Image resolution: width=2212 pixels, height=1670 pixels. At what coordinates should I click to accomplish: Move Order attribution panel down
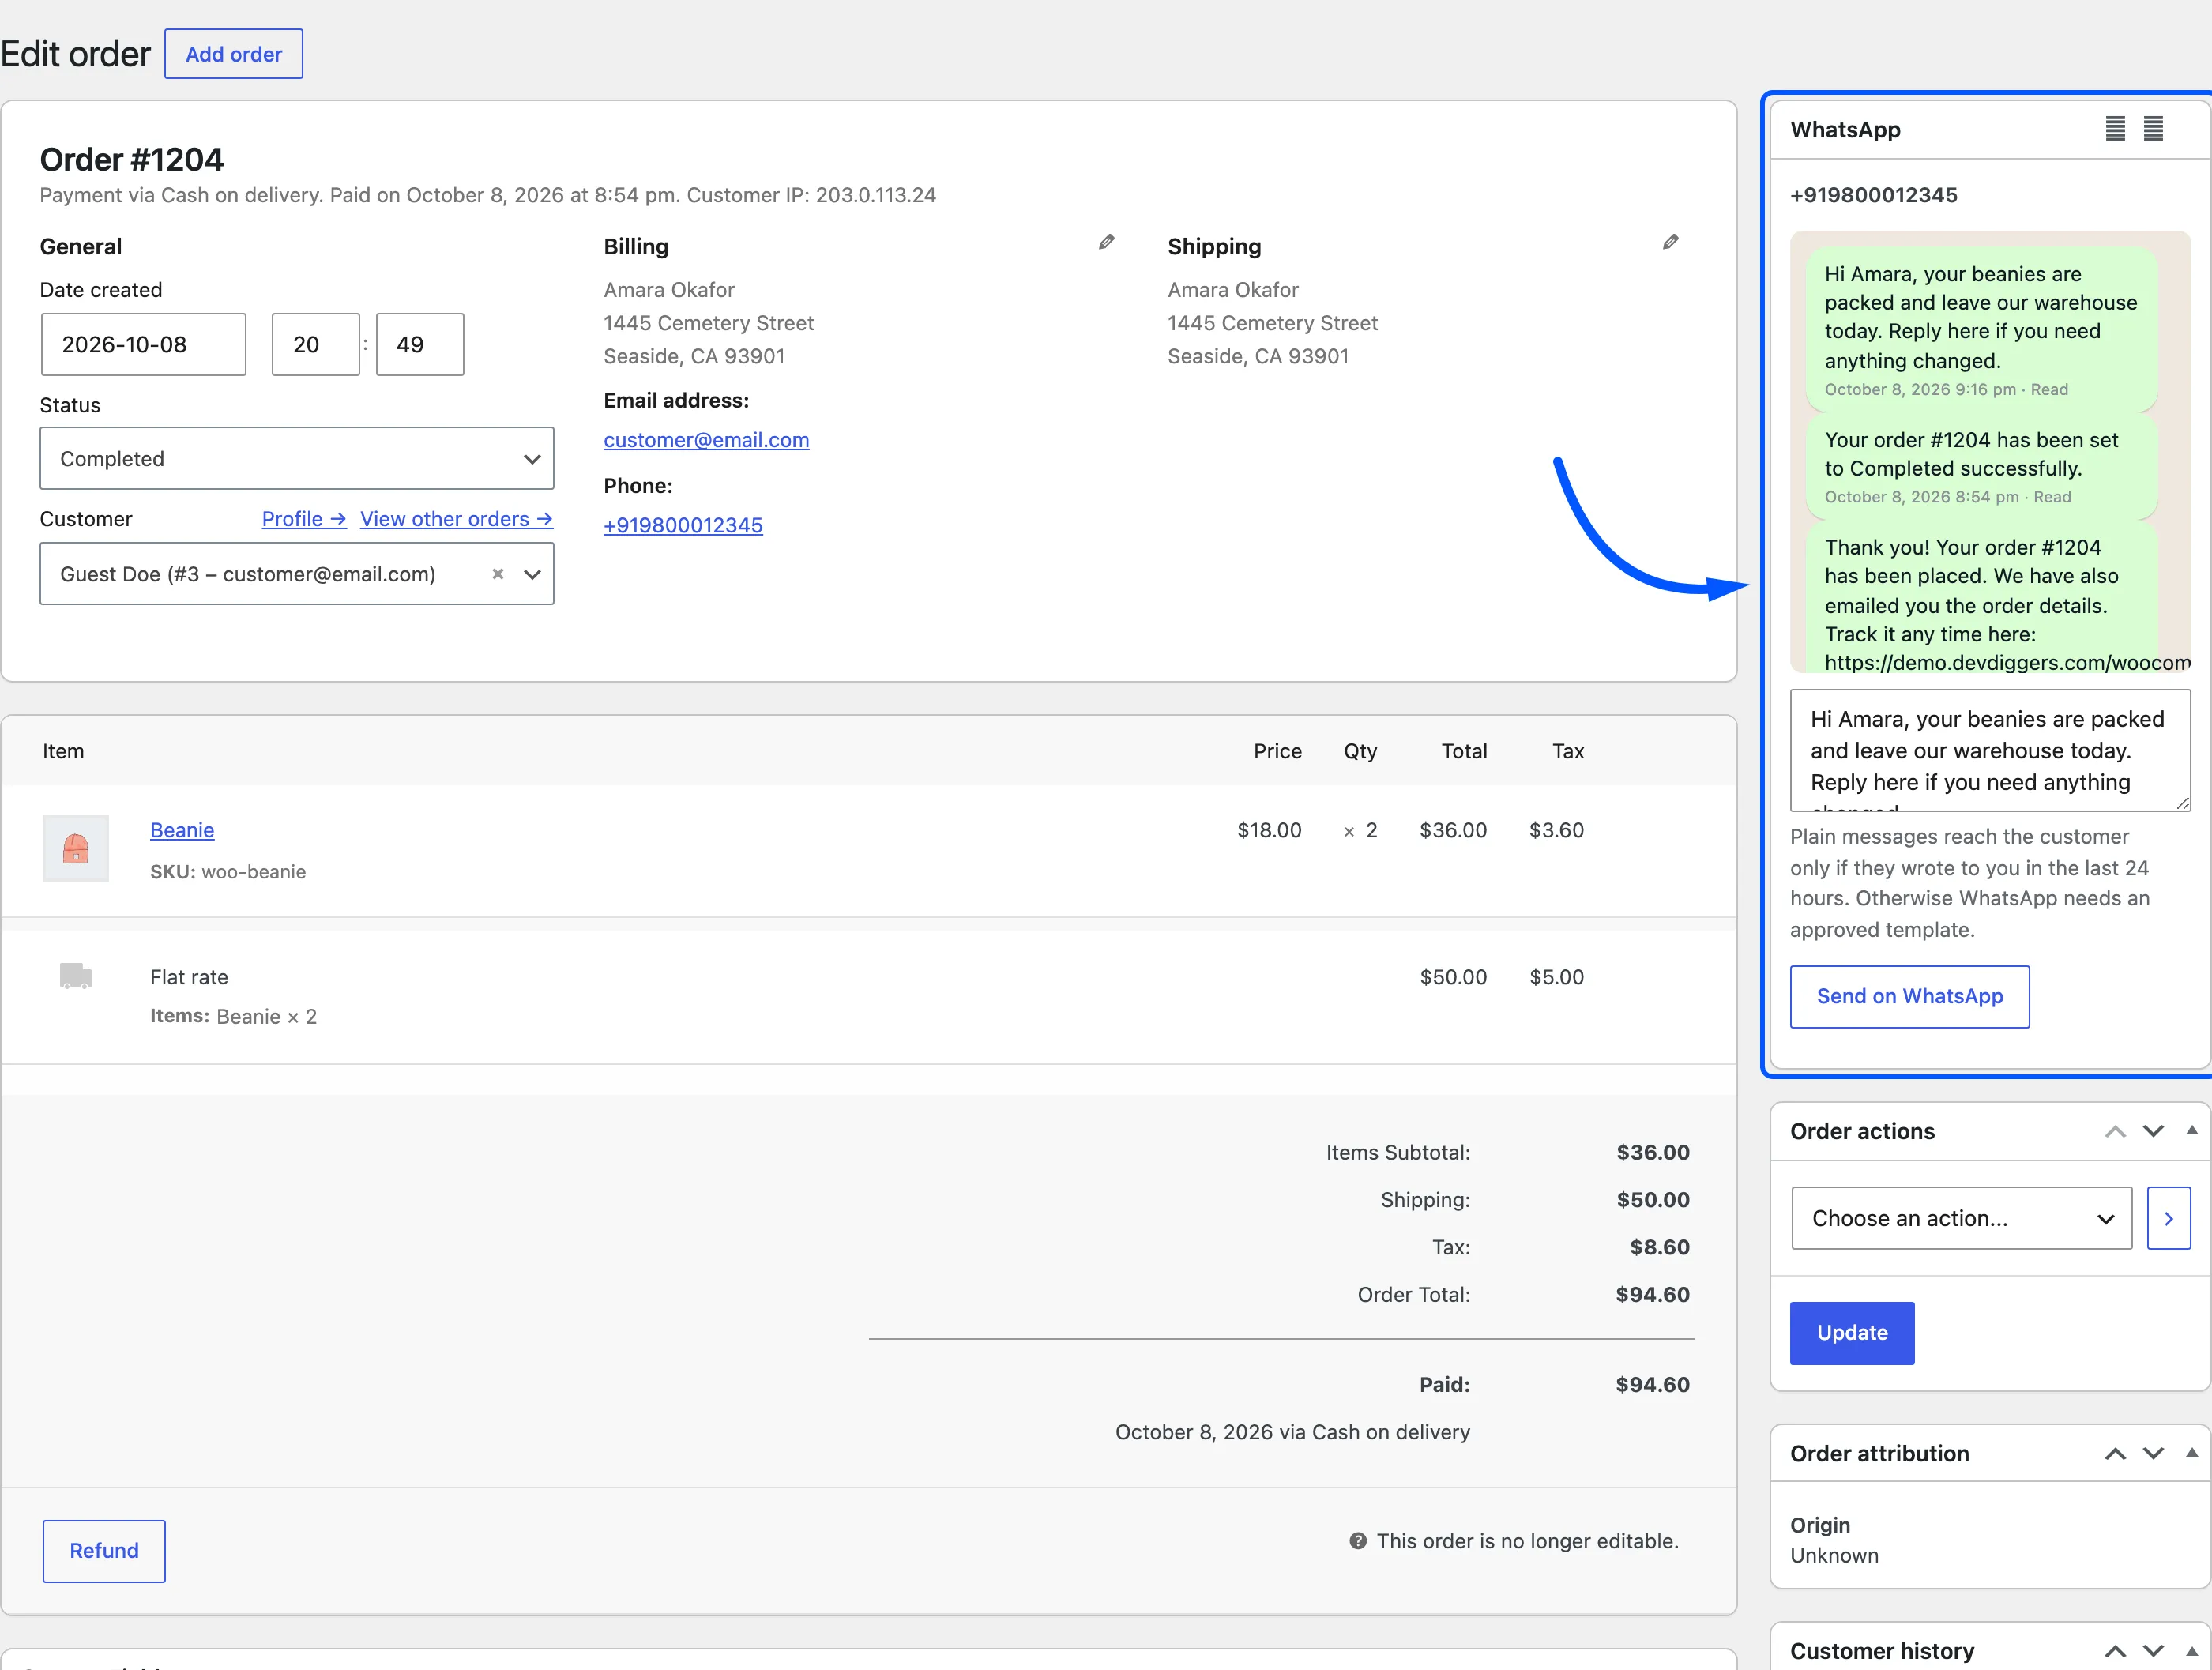point(2153,1453)
